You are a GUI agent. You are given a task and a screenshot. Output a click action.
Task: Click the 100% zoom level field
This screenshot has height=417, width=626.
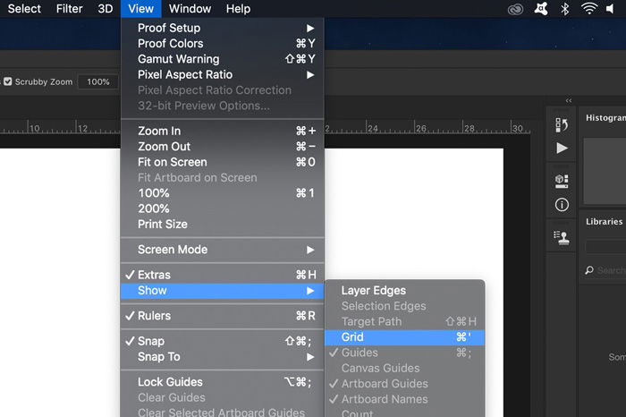(98, 81)
